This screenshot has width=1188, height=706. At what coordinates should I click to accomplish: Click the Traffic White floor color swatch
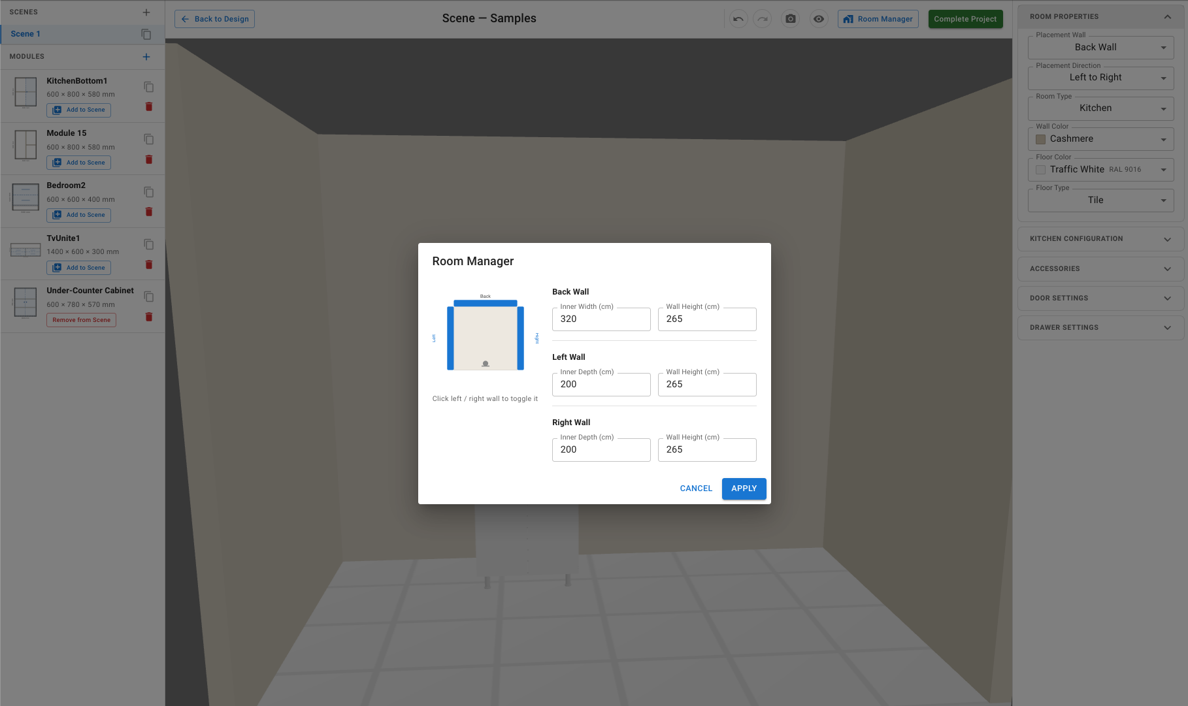[1040, 170]
